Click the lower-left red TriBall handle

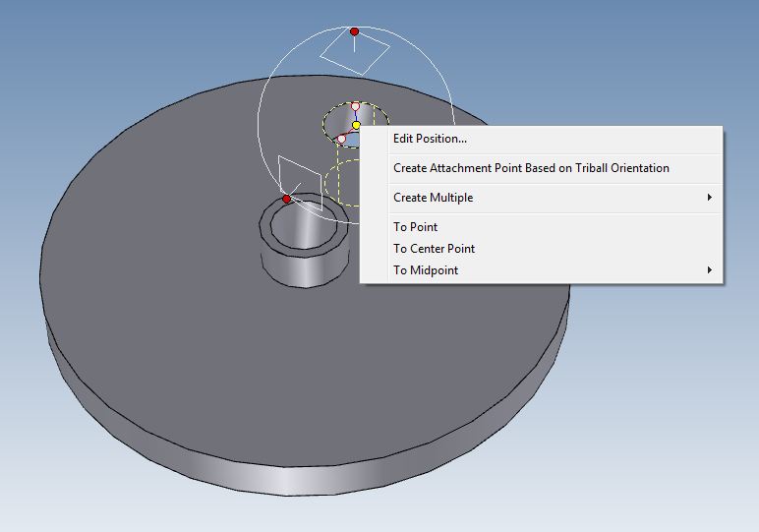[287, 199]
